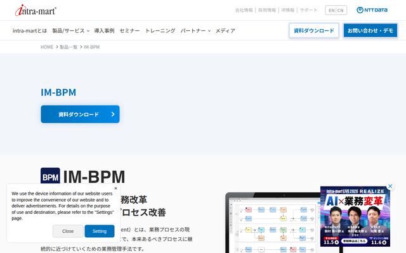Expand the 製品/サービス menu chevron
The height and width of the screenshot is (253, 406).
pyautogui.click(x=88, y=31)
